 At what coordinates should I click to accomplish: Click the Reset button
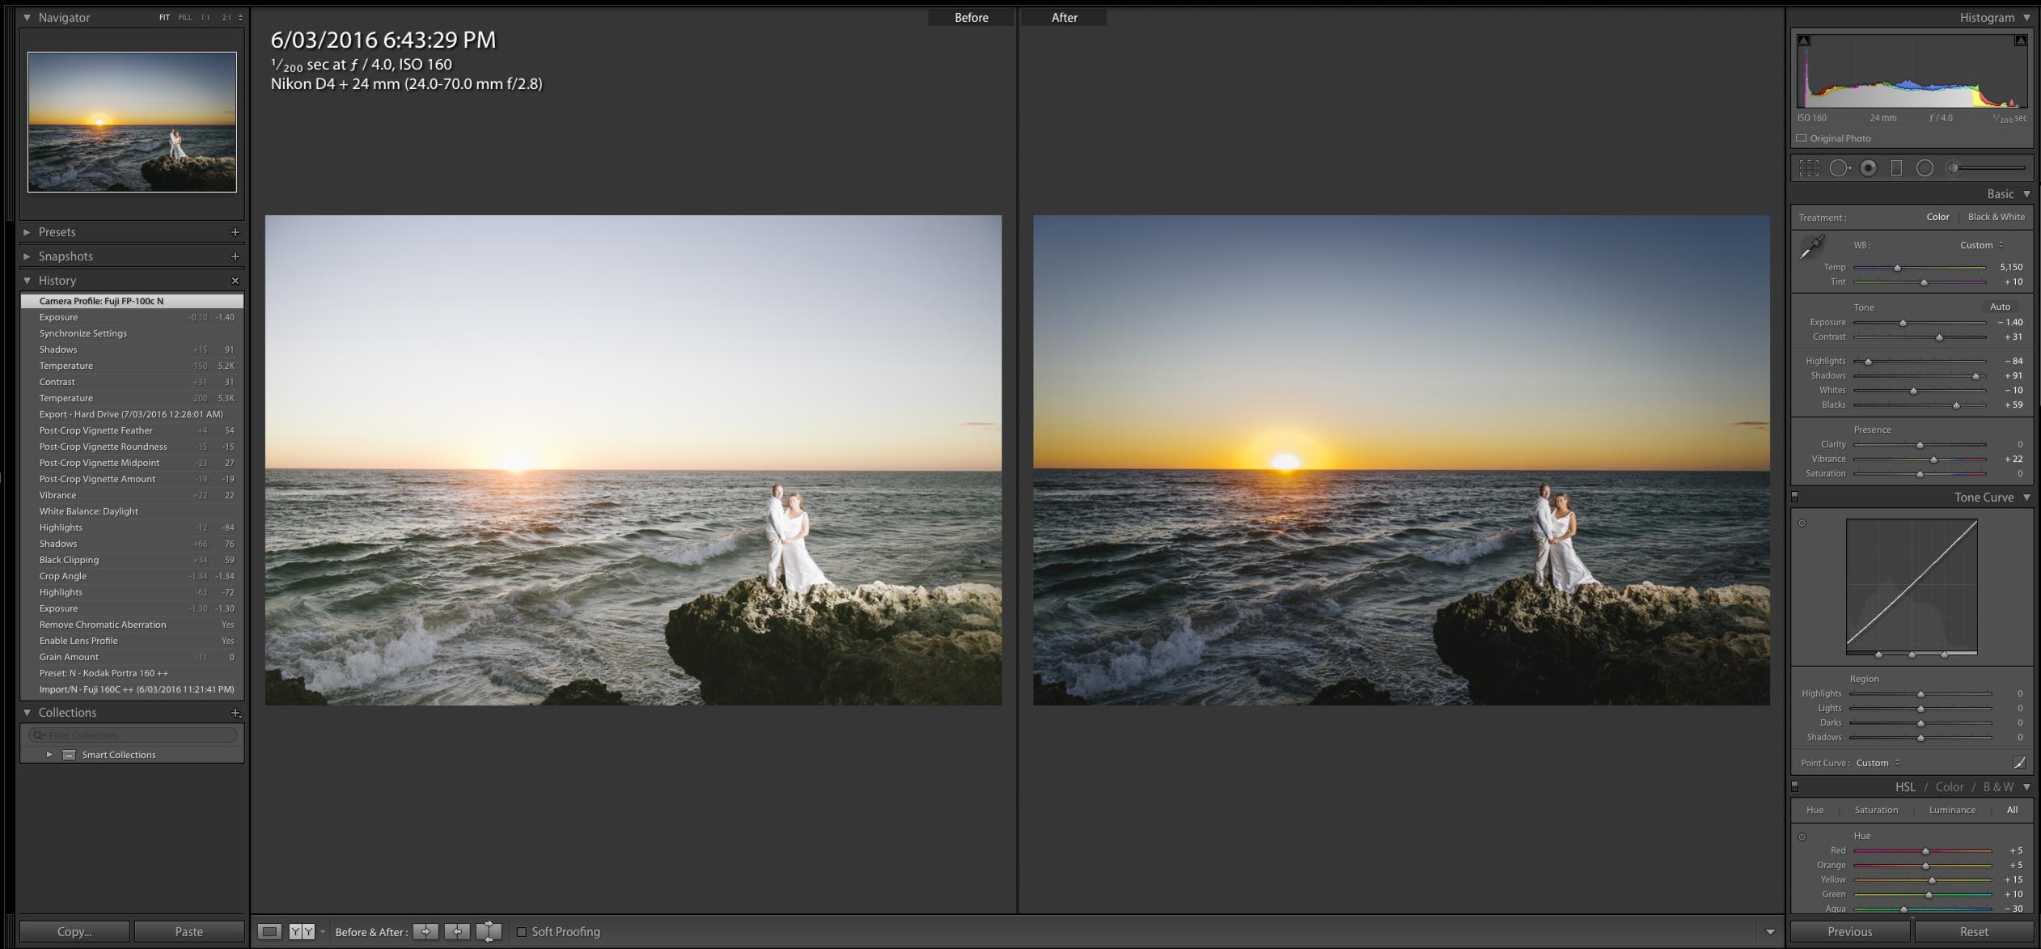pyautogui.click(x=1973, y=932)
